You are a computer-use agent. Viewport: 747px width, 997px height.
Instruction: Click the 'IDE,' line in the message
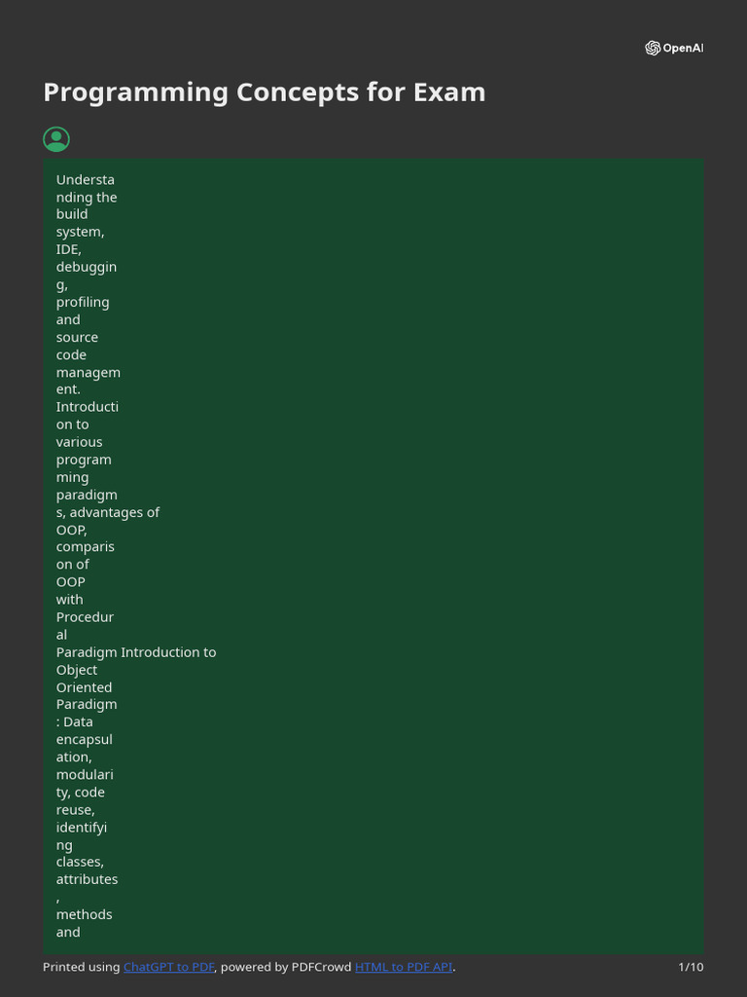69,249
